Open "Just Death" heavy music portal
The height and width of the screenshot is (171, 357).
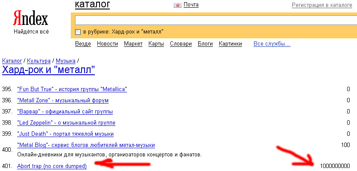pos(65,134)
